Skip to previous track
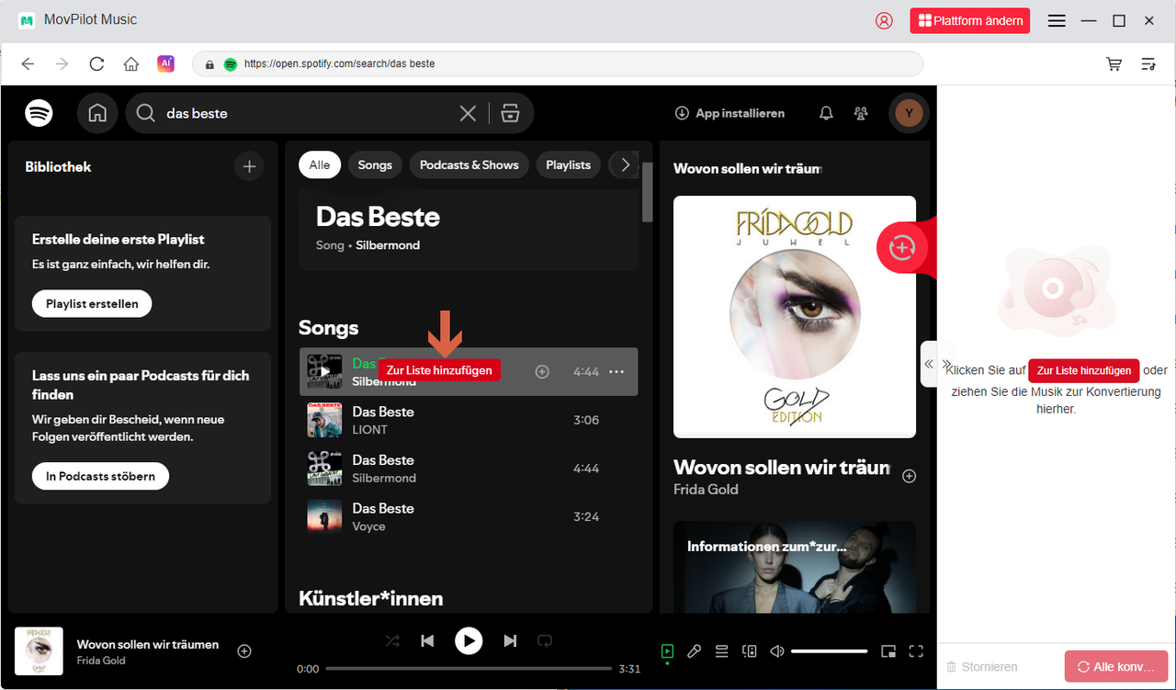1176x690 pixels. [427, 640]
